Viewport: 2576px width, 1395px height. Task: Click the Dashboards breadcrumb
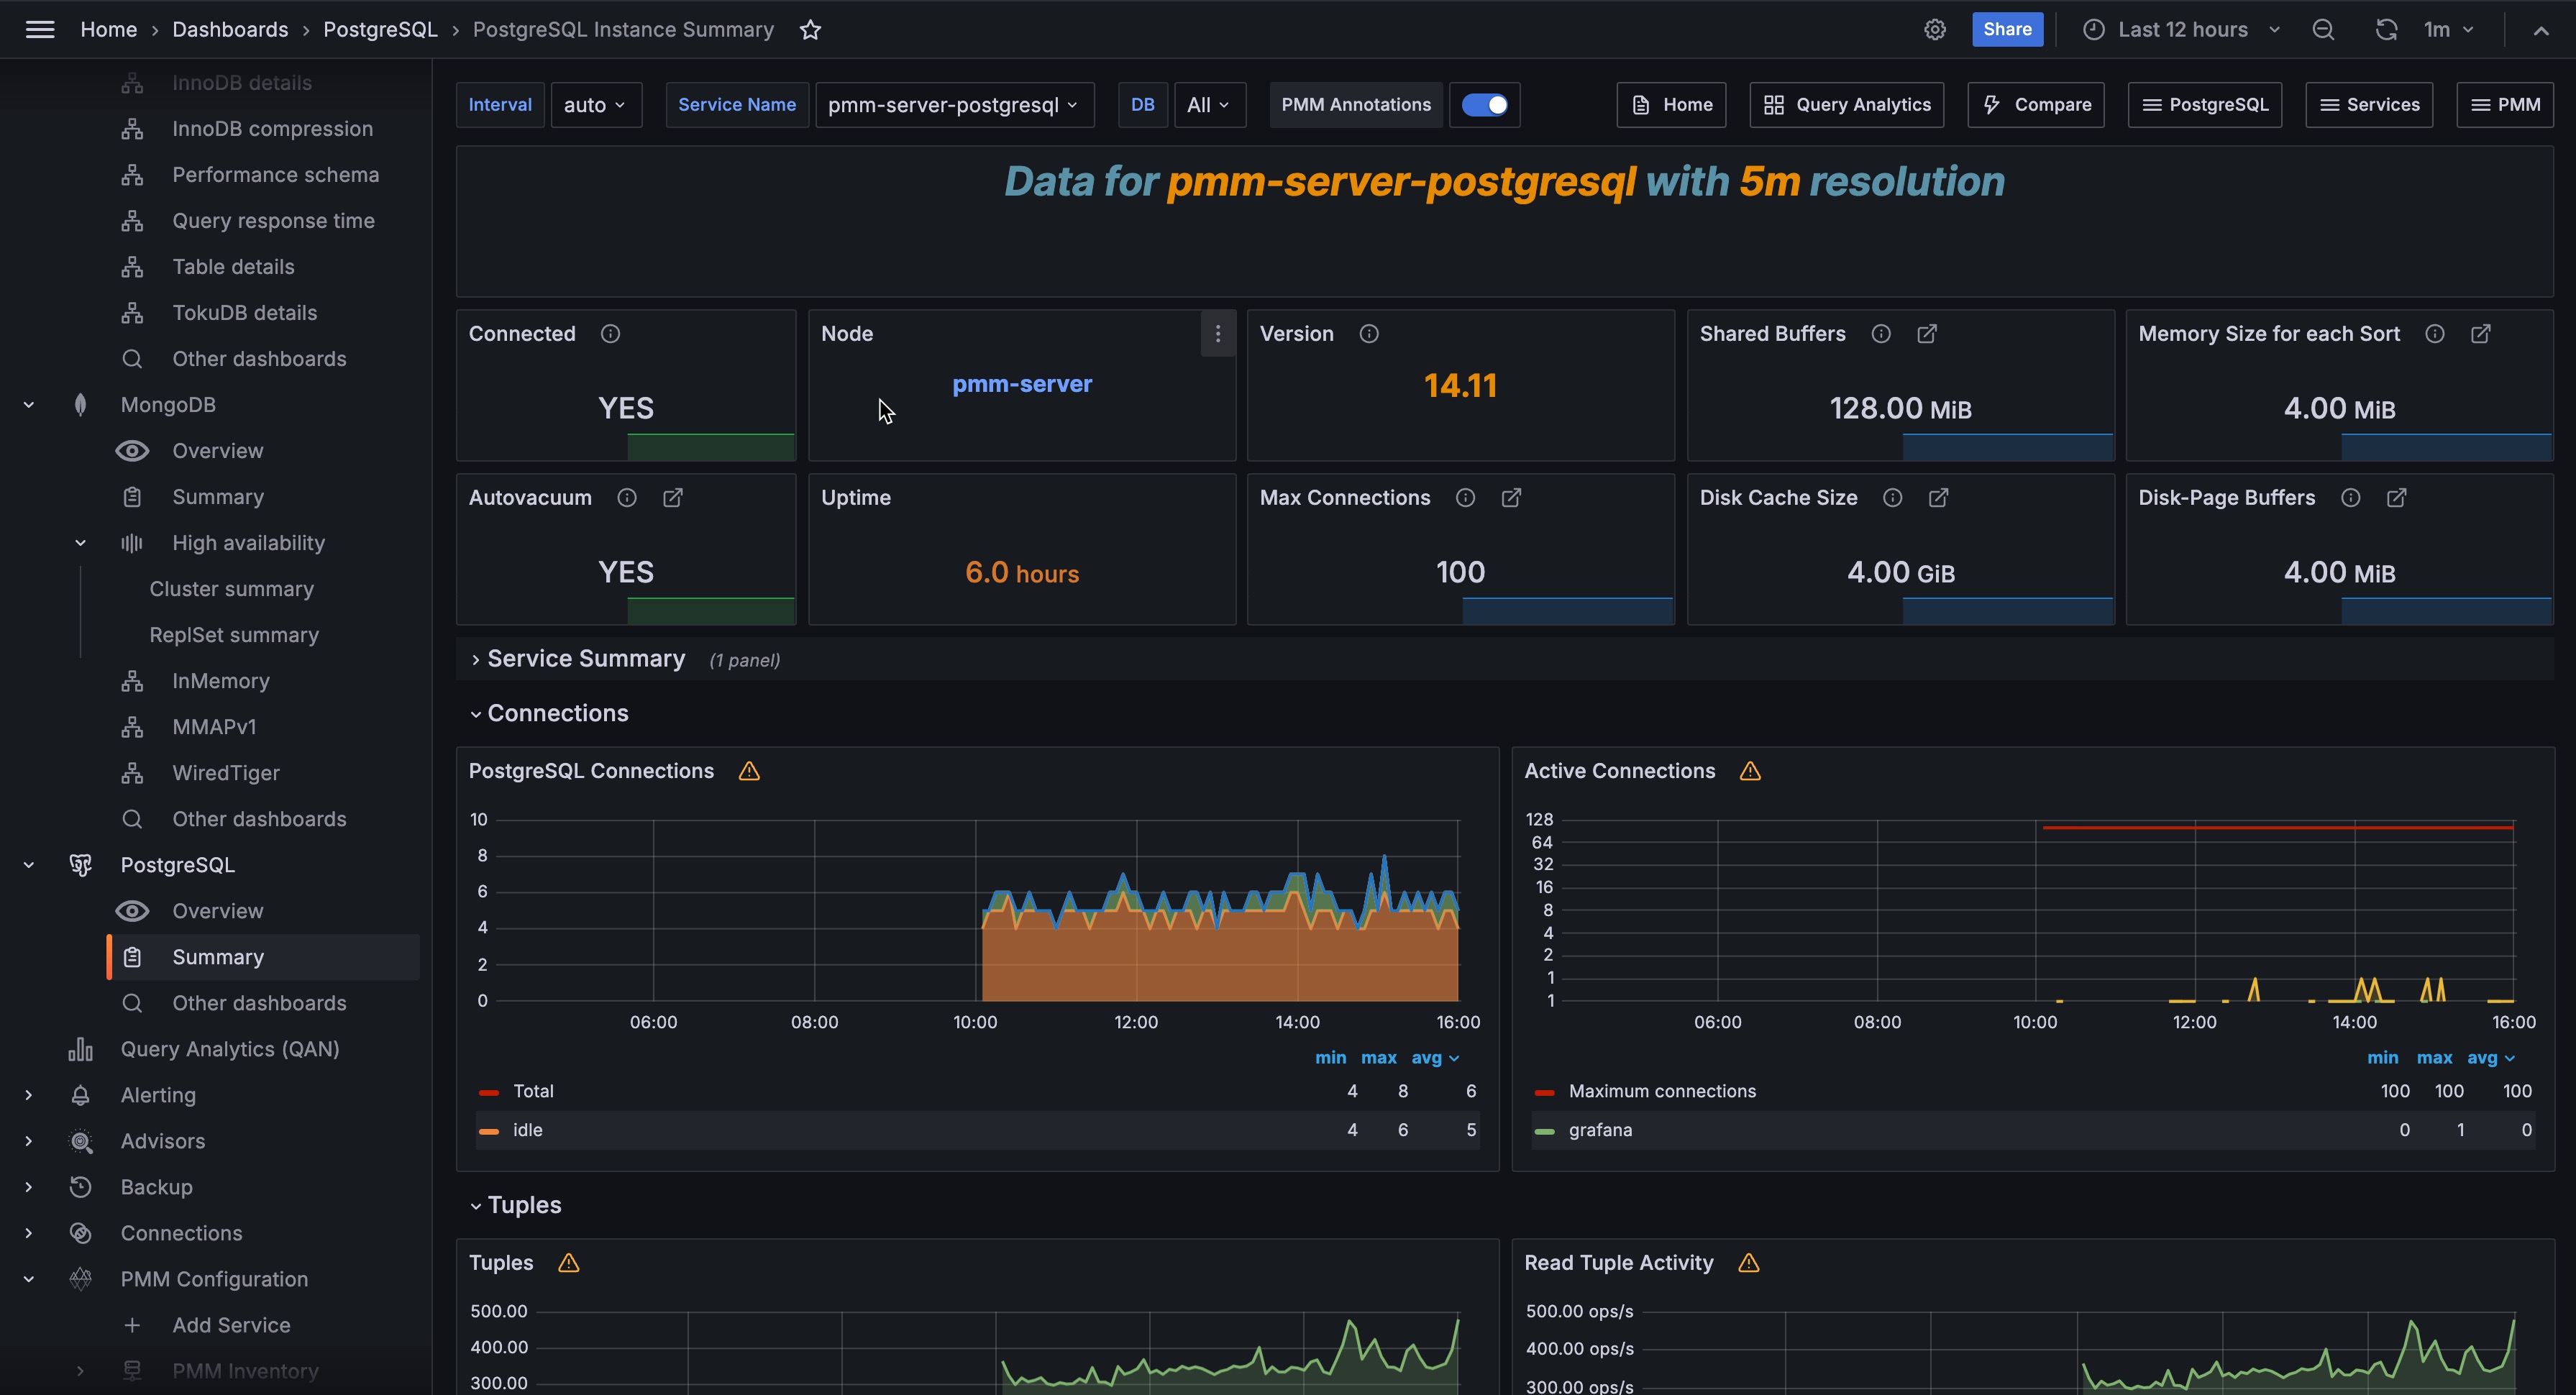[230, 30]
